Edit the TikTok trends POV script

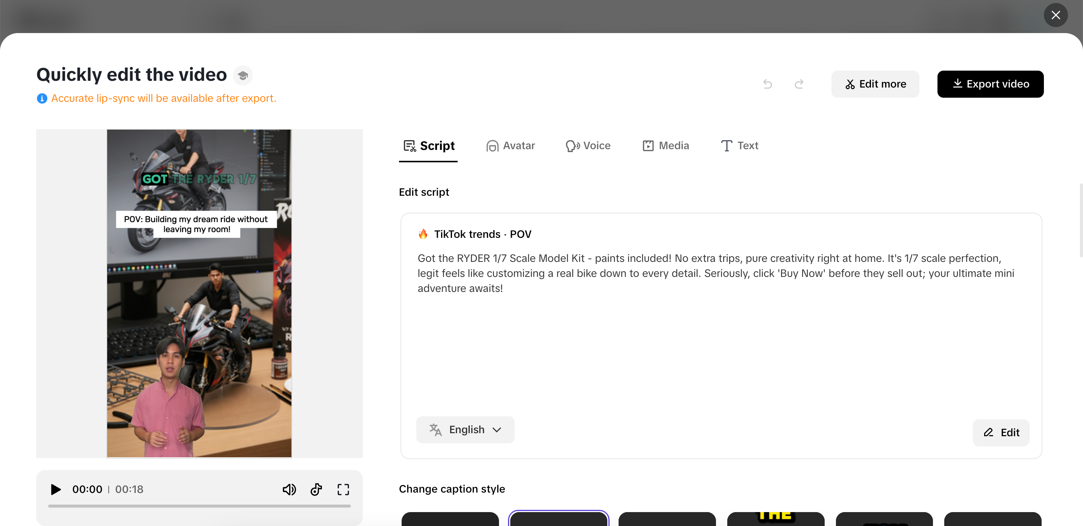coord(1001,432)
